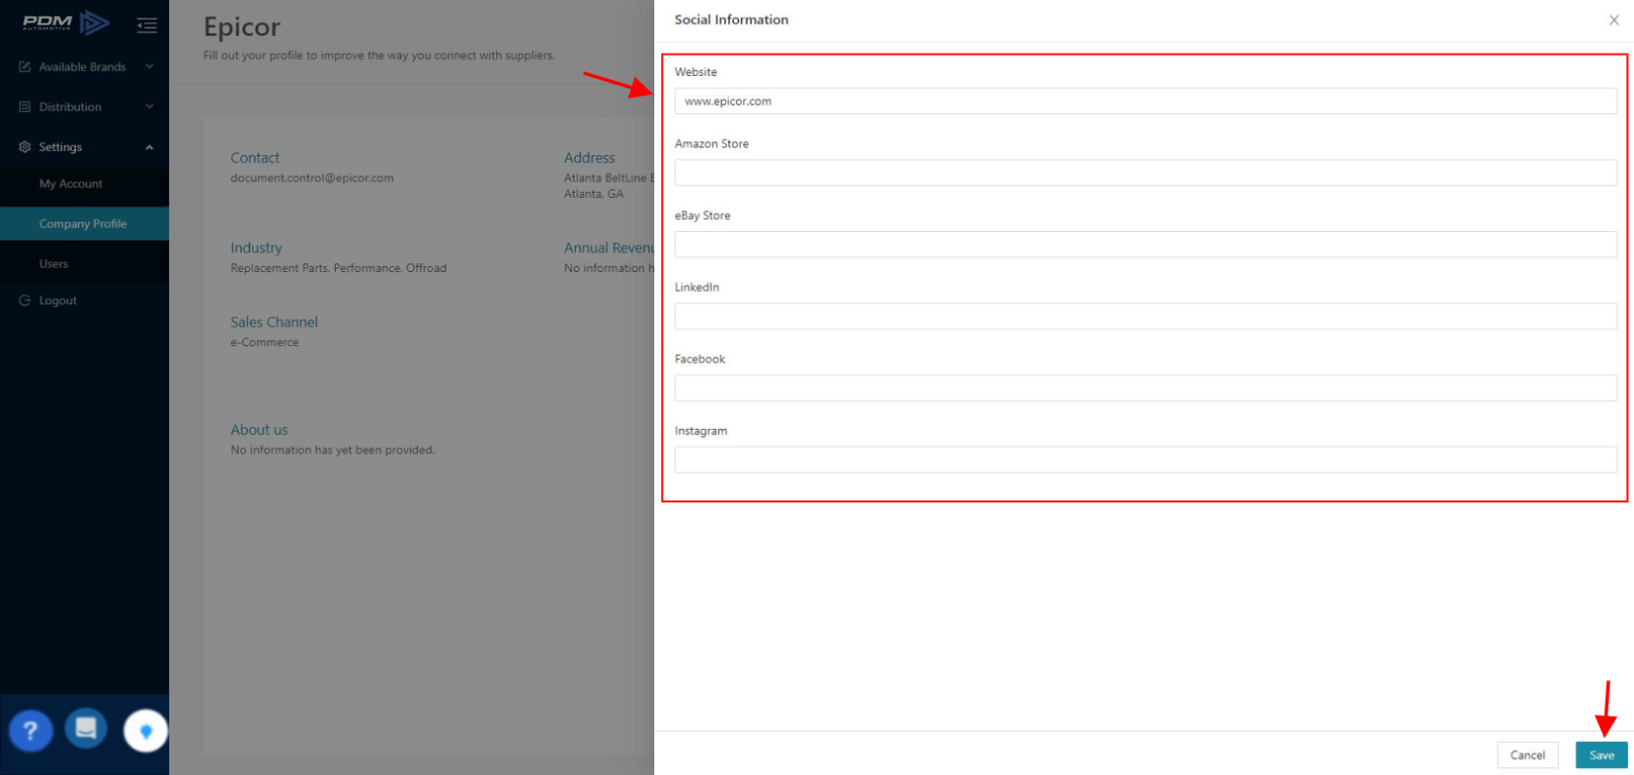
Task: Collapse the sidebar using the menu icon
Action: [x=147, y=25]
